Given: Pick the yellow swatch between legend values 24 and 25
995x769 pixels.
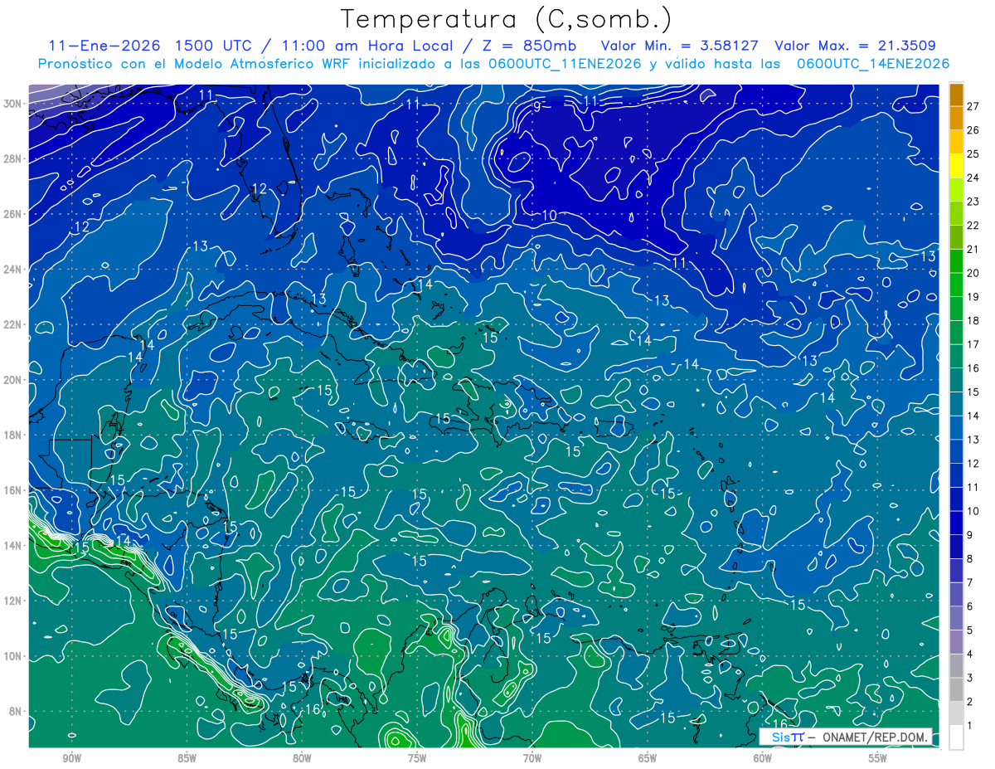Looking at the screenshot, I should click(957, 167).
